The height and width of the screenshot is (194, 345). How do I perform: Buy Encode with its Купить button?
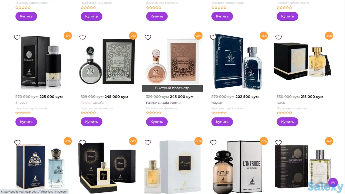pos(26,122)
